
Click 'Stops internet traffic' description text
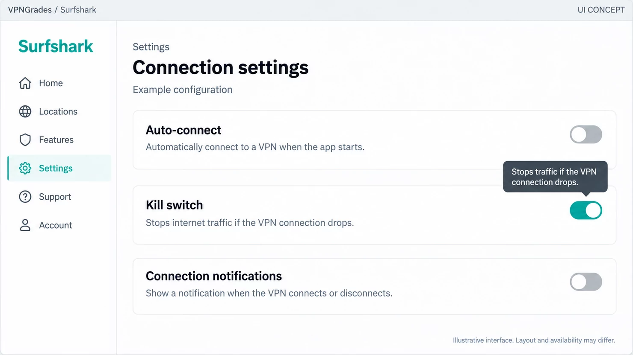pyautogui.click(x=250, y=223)
